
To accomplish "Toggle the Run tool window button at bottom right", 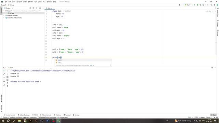I will (x=214, y=115).
